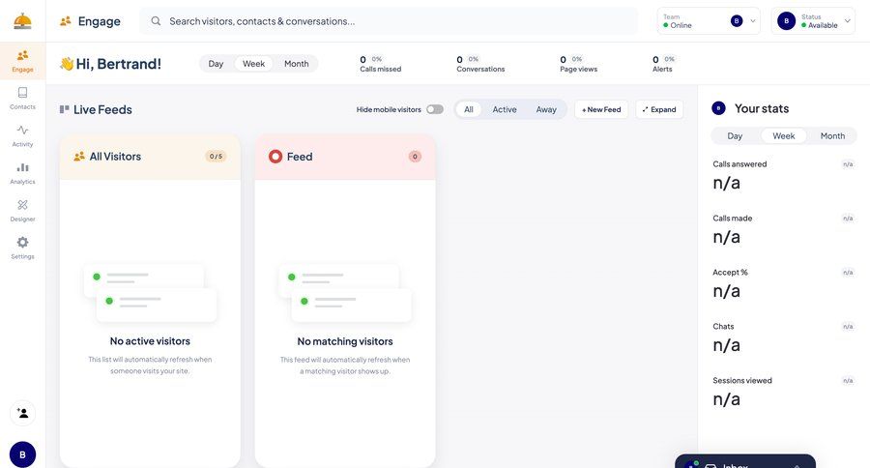Click the Your stats avatar icon

[x=718, y=108]
